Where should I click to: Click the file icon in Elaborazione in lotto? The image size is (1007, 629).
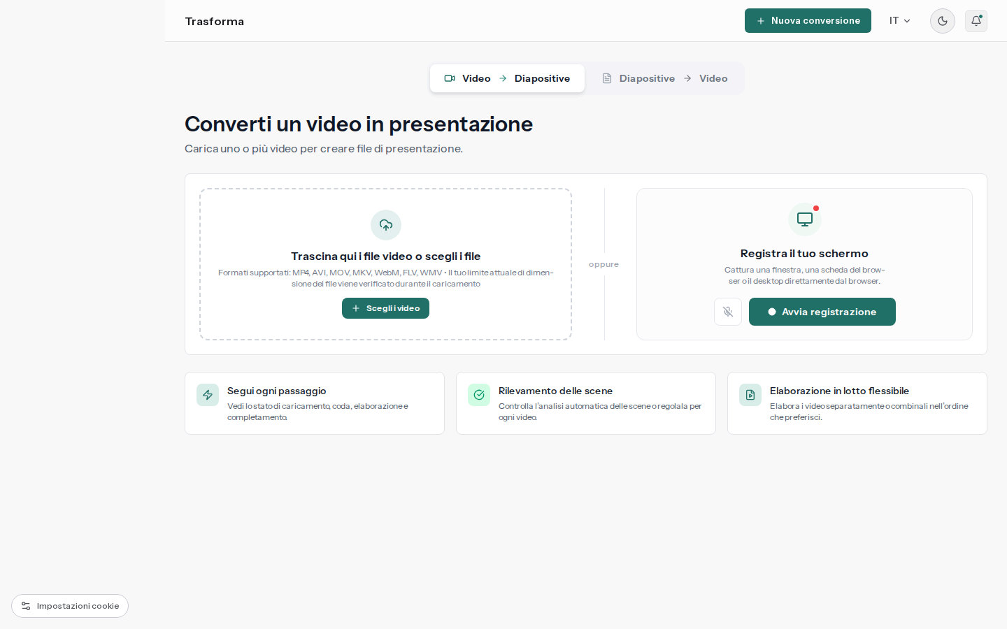(750, 395)
